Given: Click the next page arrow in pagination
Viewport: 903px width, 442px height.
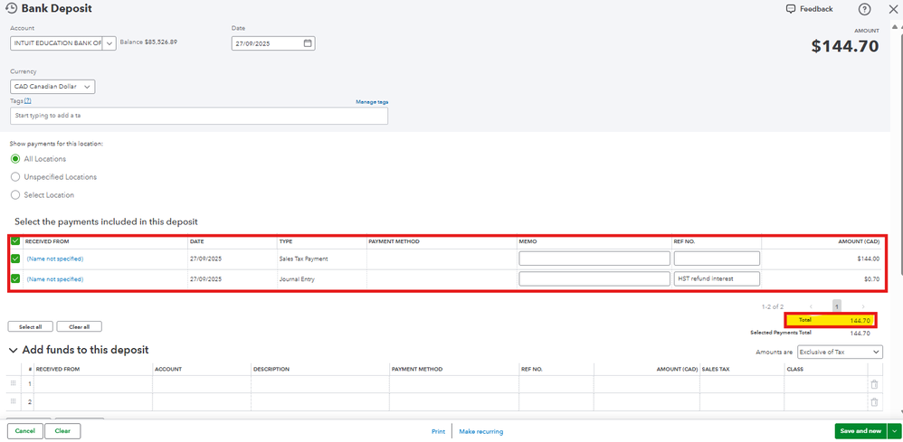Looking at the screenshot, I should (x=862, y=306).
